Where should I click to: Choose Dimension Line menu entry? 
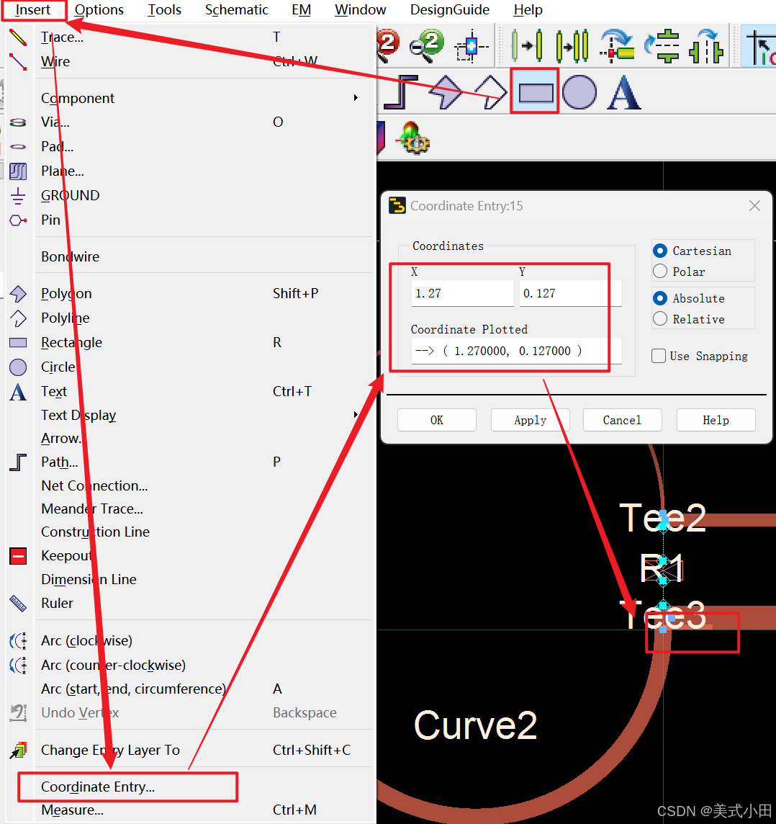89,579
